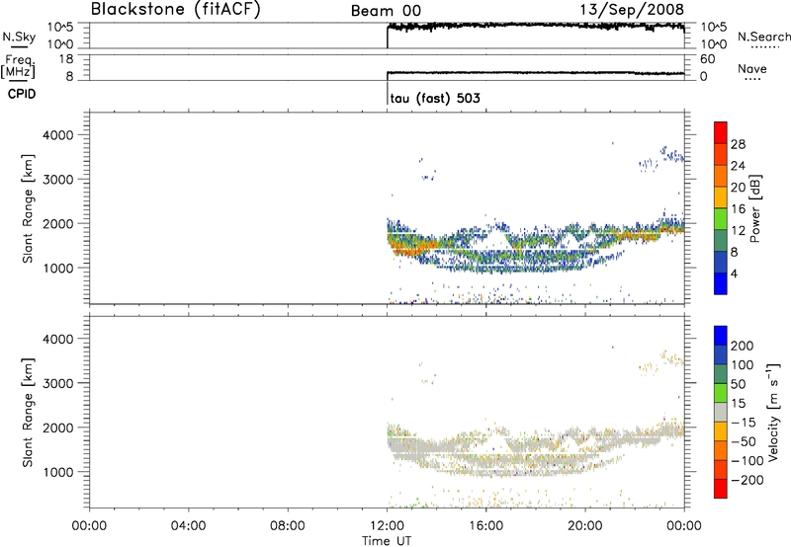Click the N.Sky legend label
Image resolution: width=791 pixels, height=547 pixels.
[19, 38]
